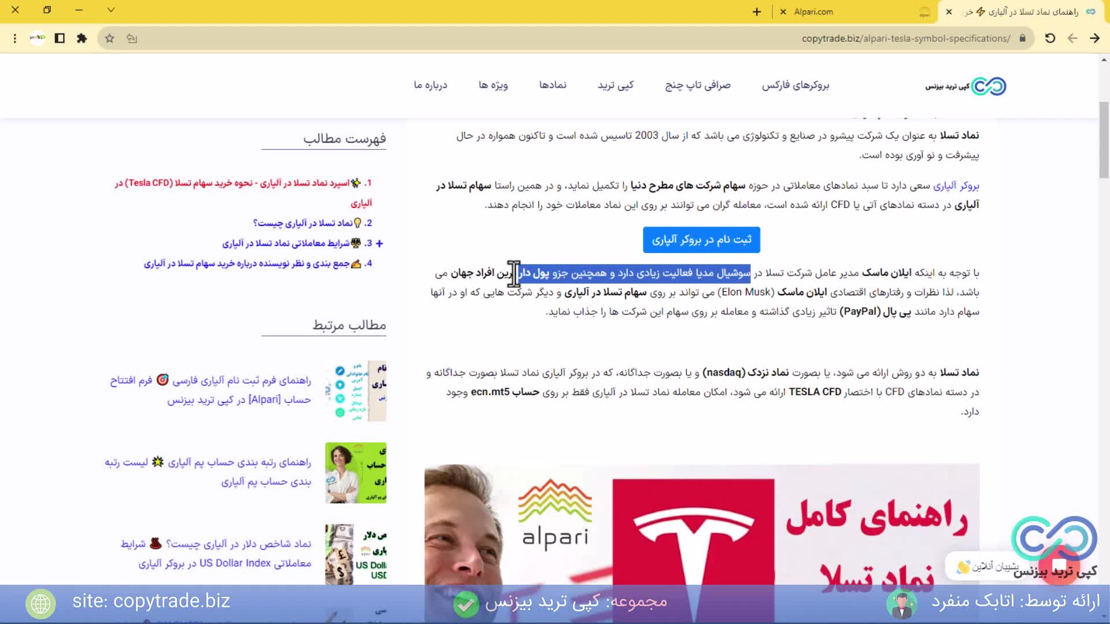Open the بروکرهای فارکس menu
This screenshot has height=624, width=1110.
point(795,85)
